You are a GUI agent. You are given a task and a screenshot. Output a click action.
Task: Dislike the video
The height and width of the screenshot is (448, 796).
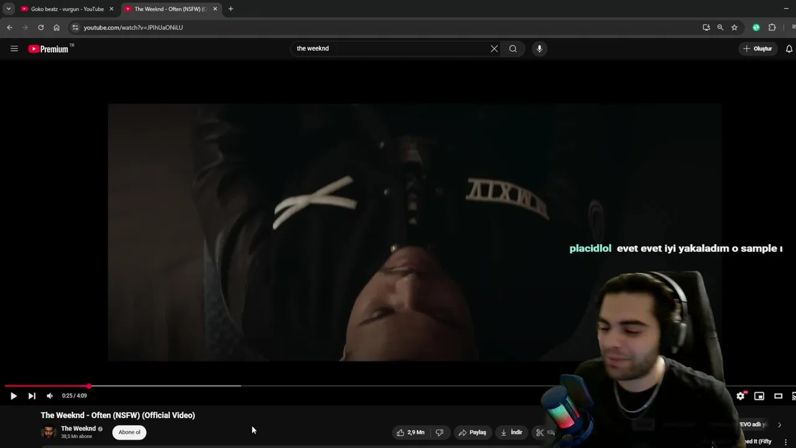click(x=439, y=432)
